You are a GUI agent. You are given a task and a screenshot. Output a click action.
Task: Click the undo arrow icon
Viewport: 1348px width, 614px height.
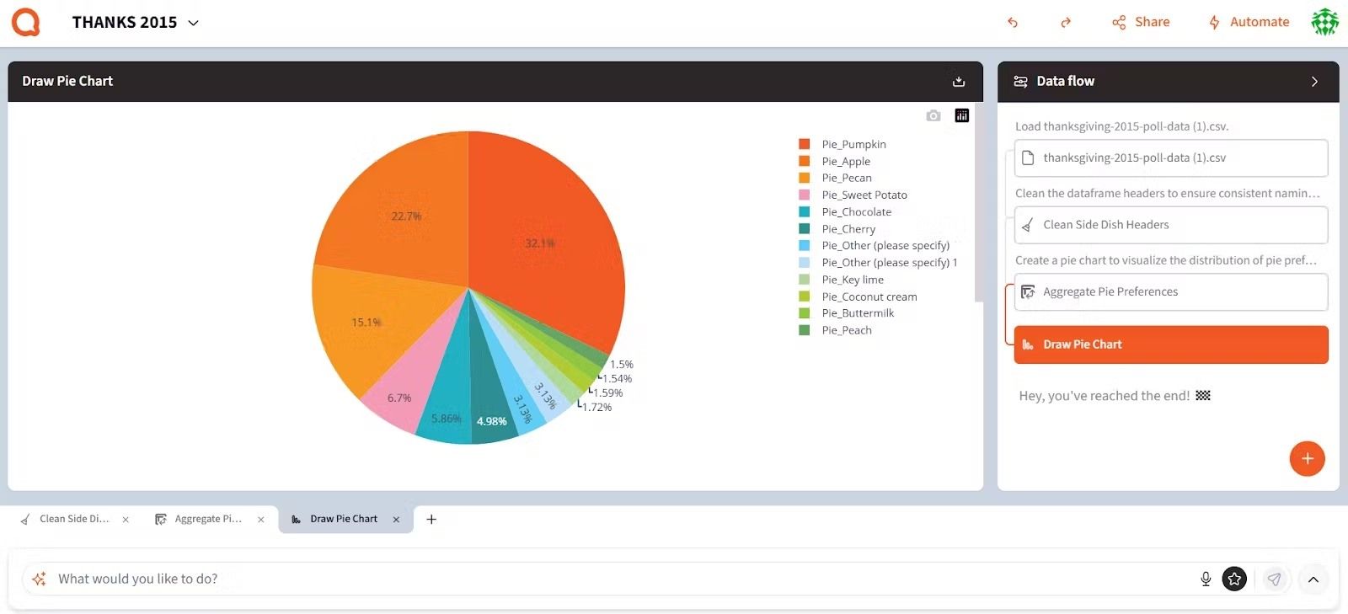[x=1013, y=23]
